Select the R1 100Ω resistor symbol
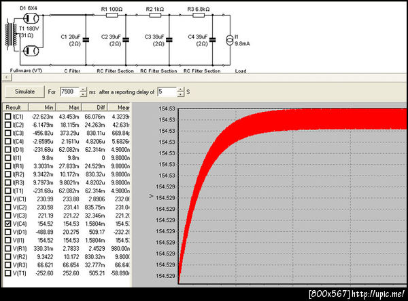The height and width of the screenshot is (301, 408). (x=112, y=15)
